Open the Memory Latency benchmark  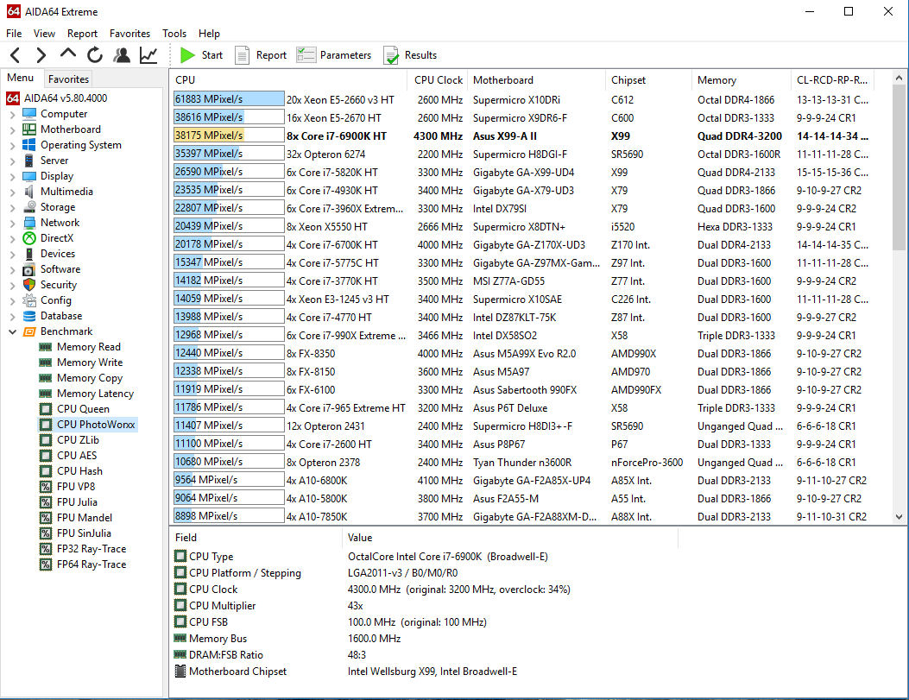[95, 394]
